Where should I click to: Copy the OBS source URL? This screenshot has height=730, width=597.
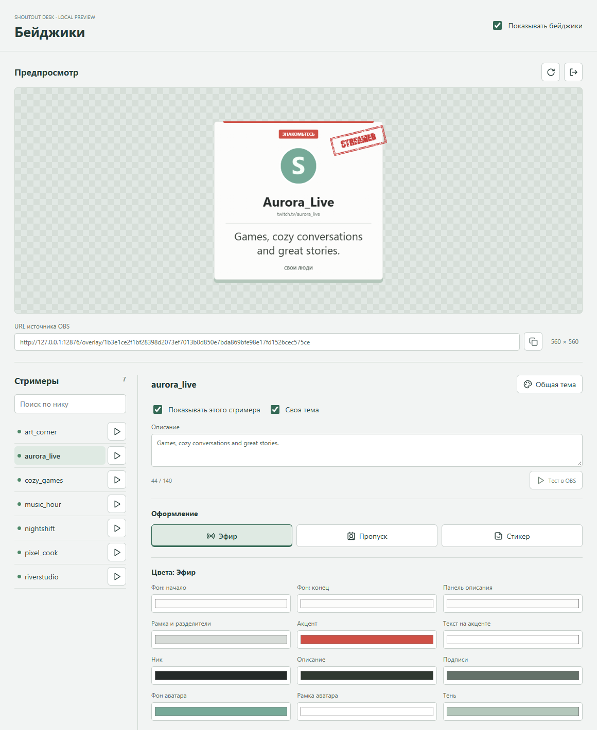[x=533, y=342]
